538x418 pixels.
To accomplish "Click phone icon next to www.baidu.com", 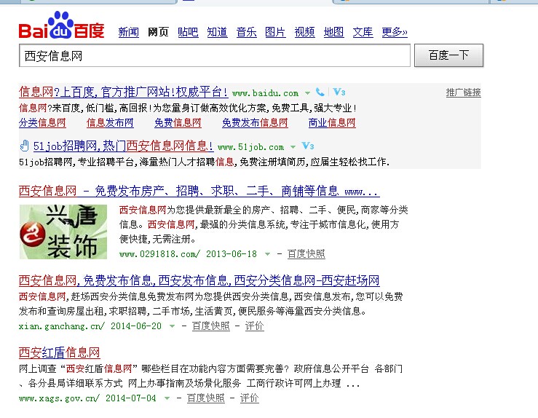I will tap(320, 92).
